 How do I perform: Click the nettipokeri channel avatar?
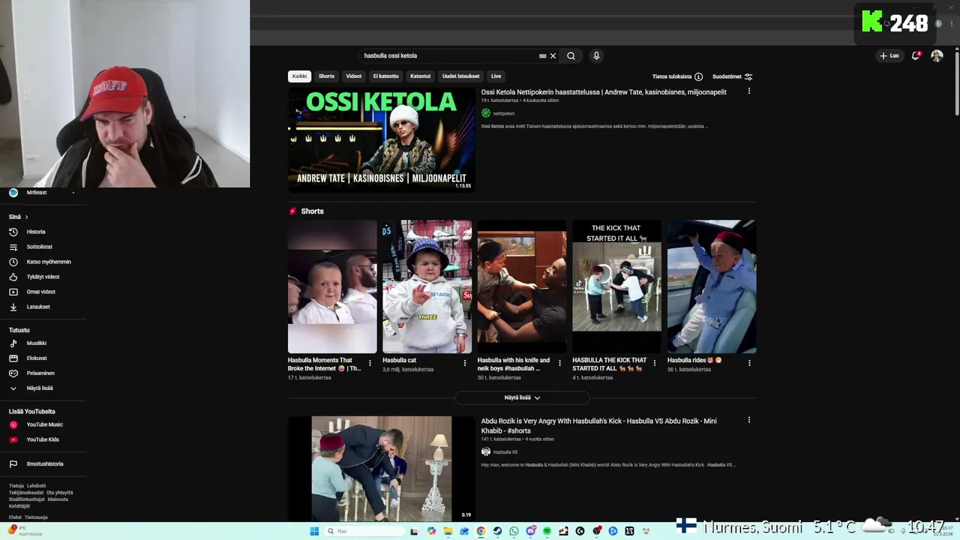click(486, 113)
